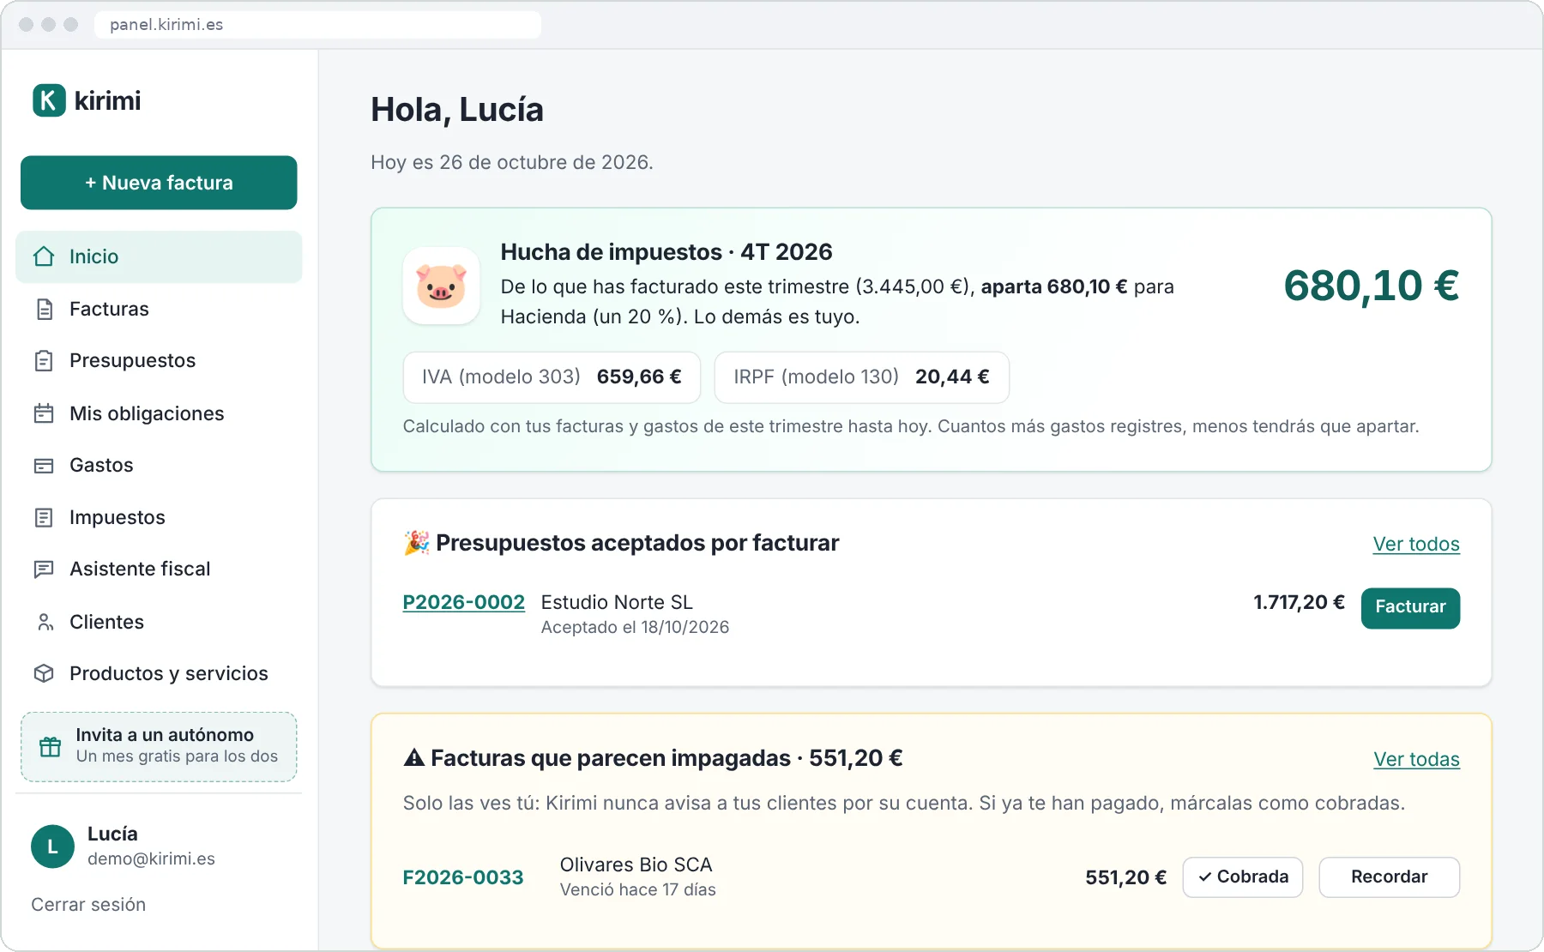This screenshot has height=952, width=1544.
Task: Mark F2026-0033 as Cobrada
Action: pyautogui.click(x=1242, y=877)
